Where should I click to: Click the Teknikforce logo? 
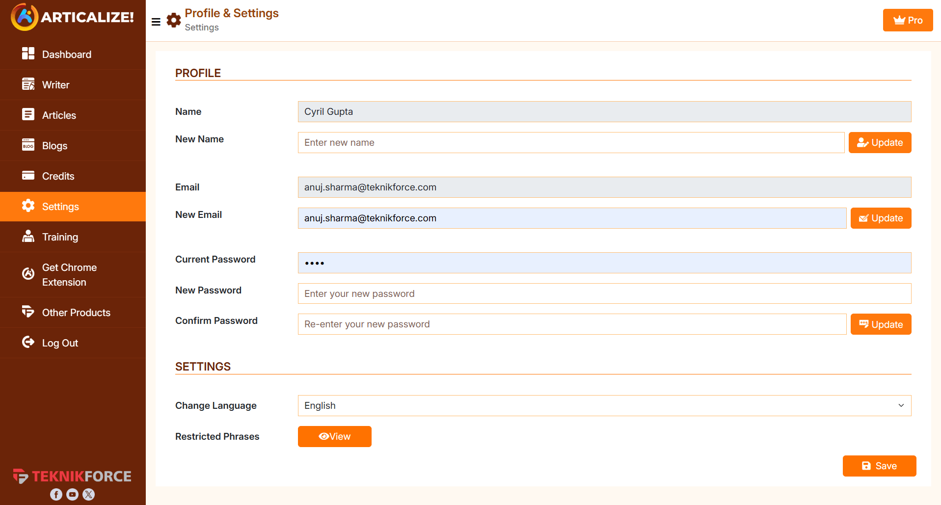(x=73, y=476)
